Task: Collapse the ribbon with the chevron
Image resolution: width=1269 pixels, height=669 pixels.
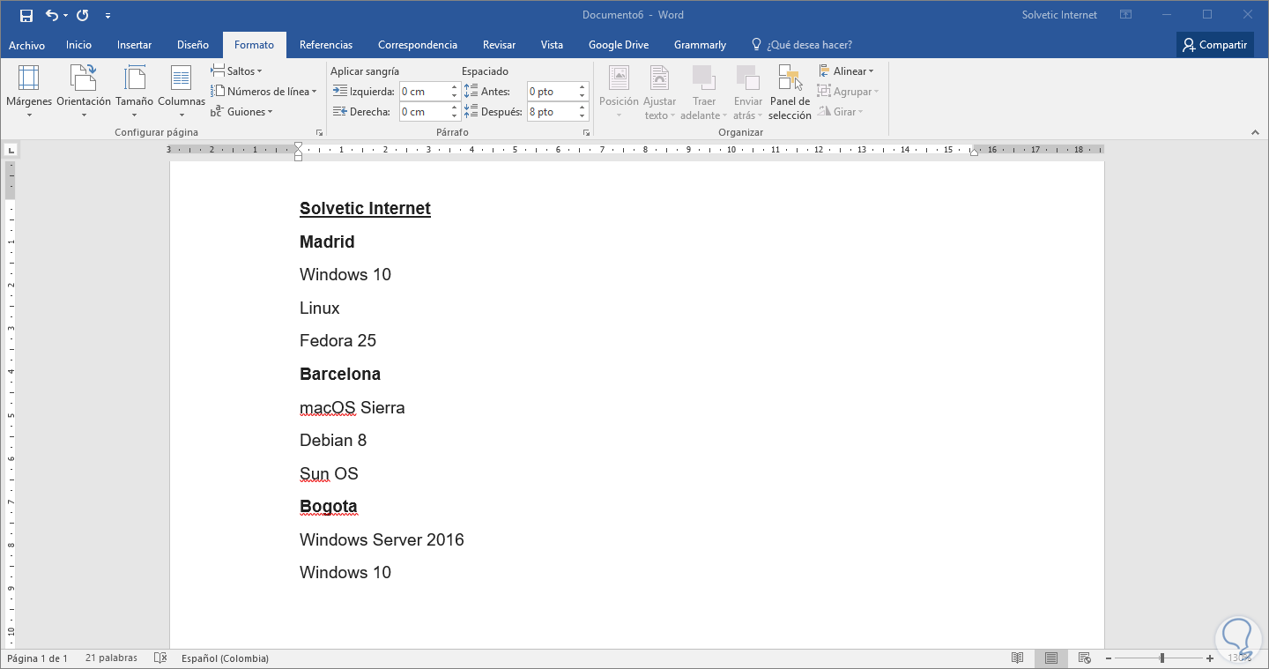Action: [x=1256, y=132]
